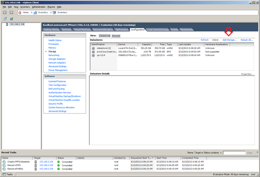Open the Help menu
Viewport: 260px width, 177px height.
[x=59, y=7]
